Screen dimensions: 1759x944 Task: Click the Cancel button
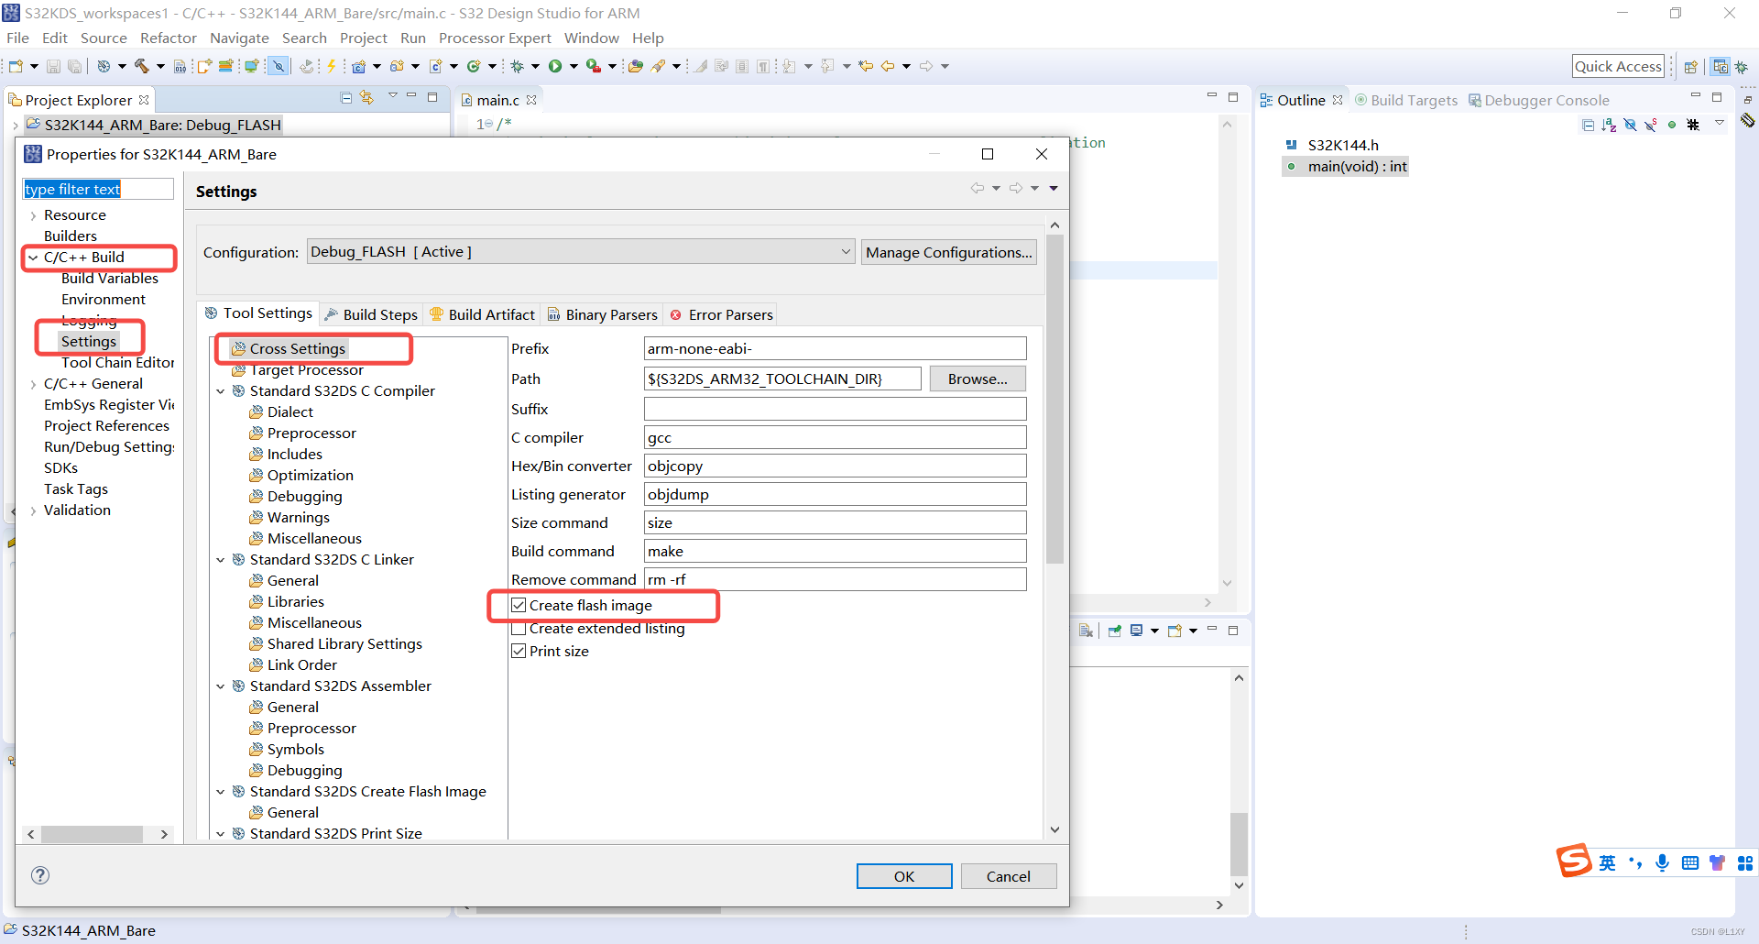1009,876
